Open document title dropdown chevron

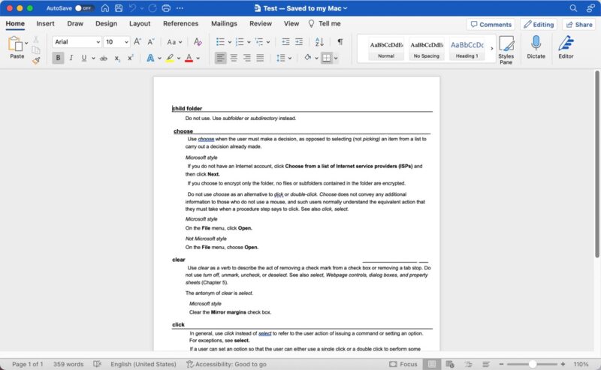point(346,8)
